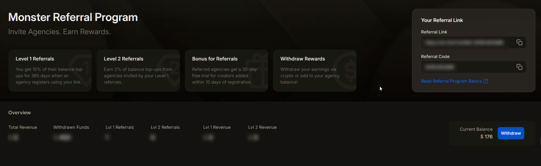Open Read Referral Program Basics link
Viewport: 541px width, 166px height.
click(x=451, y=81)
